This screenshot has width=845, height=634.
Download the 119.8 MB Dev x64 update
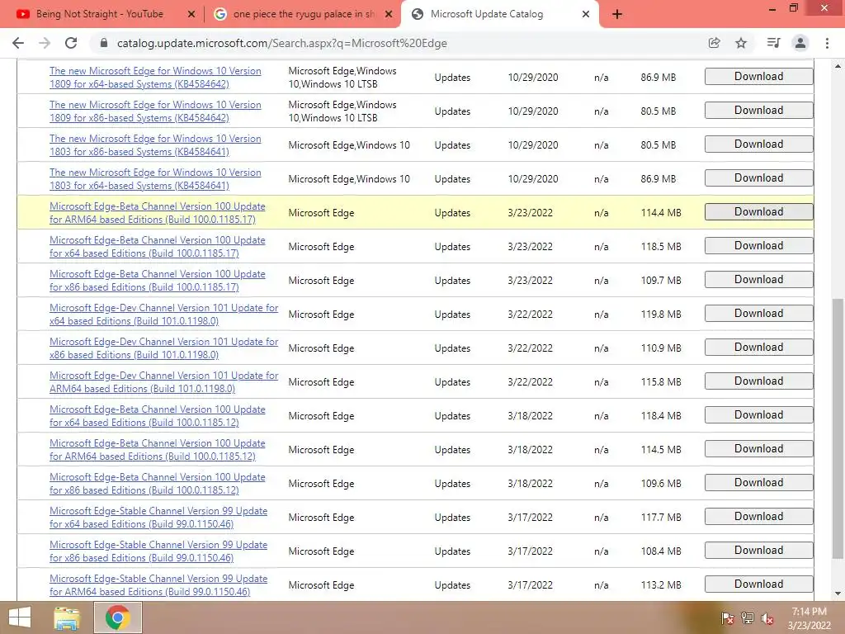tap(759, 313)
